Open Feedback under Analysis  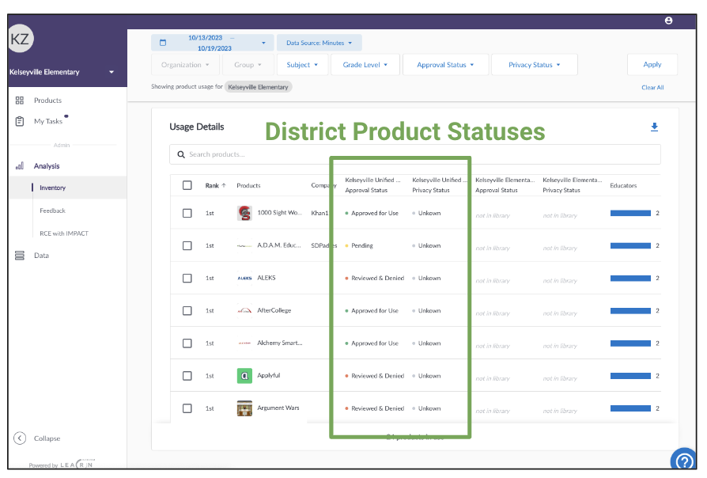coord(52,211)
